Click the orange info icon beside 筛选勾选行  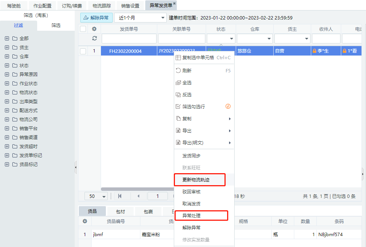coord(228,106)
